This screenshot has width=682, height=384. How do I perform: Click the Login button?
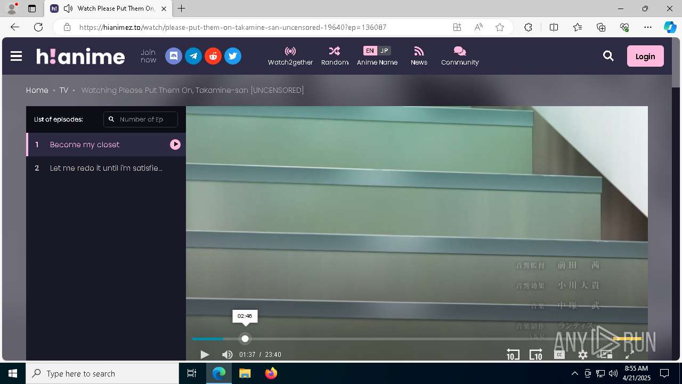point(645,56)
